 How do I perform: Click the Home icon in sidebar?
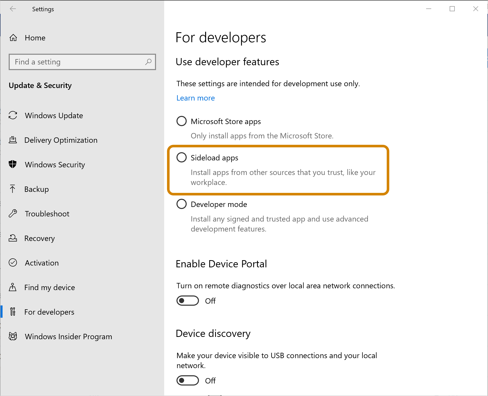[13, 38]
